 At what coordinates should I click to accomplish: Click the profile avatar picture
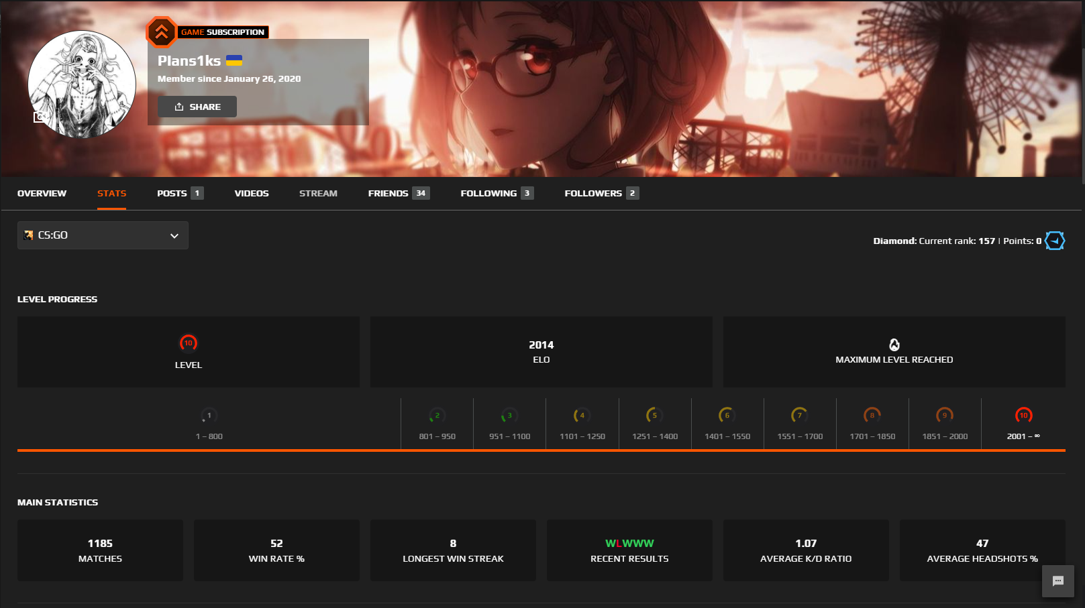[x=82, y=84]
